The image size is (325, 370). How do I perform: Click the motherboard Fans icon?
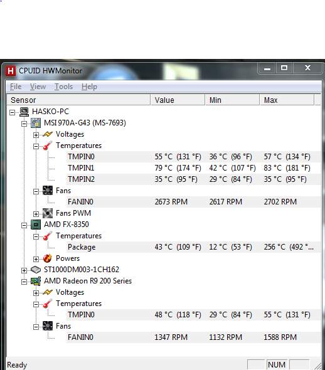tap(48, 191)
